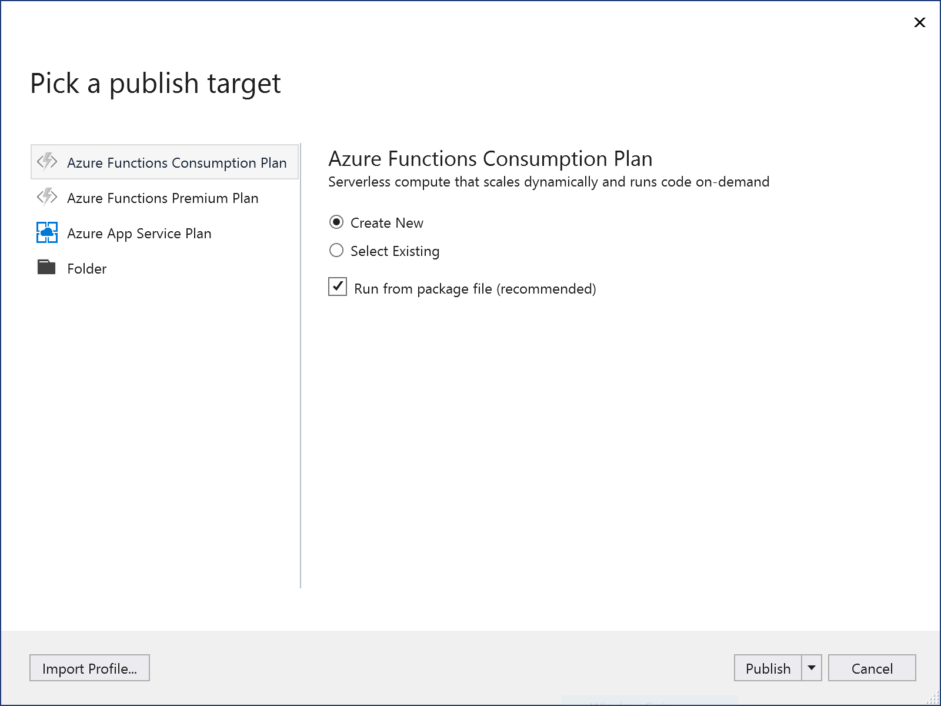Click the Create New label text

387,223
